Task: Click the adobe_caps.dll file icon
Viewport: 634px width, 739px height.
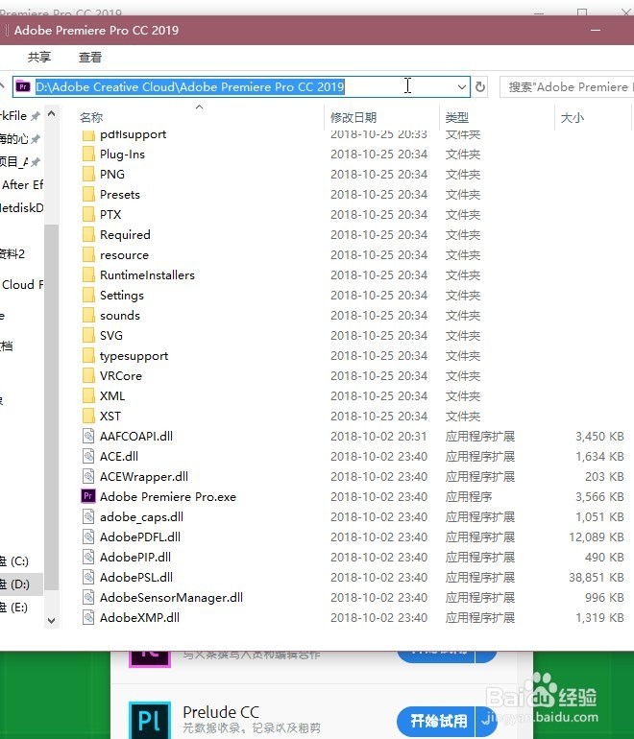Action: click(88, 517)
